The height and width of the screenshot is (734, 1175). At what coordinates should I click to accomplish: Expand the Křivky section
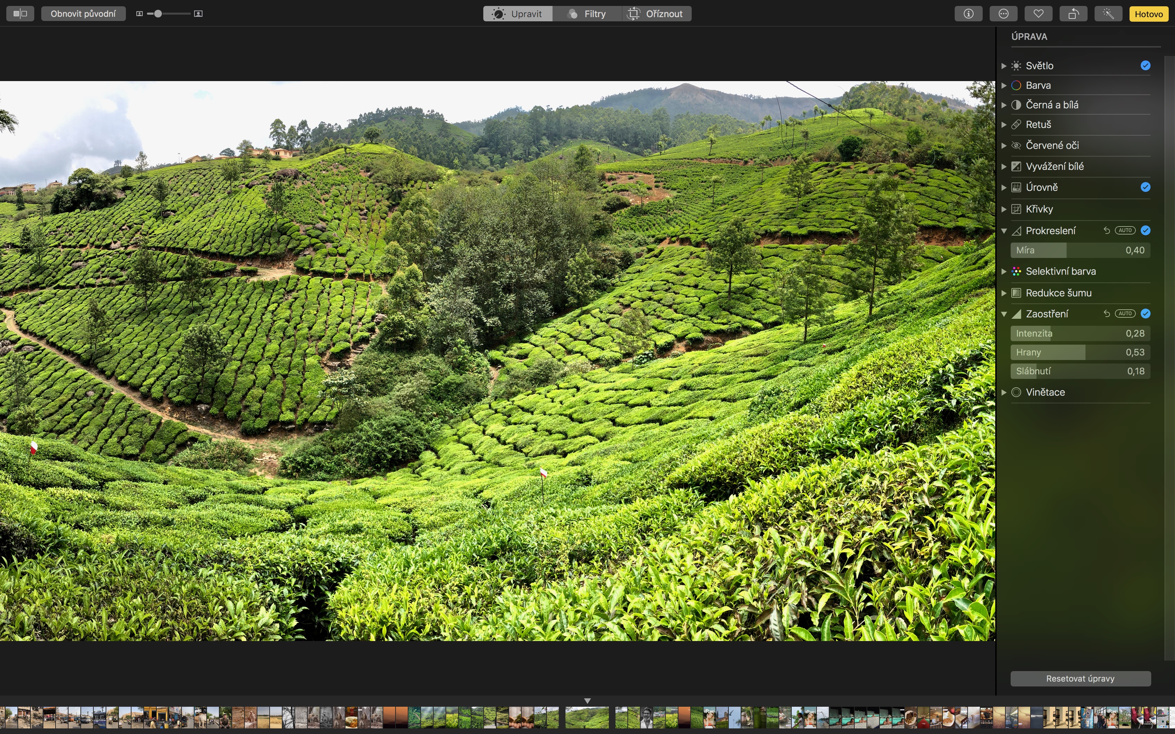(x=1004, y=209)
